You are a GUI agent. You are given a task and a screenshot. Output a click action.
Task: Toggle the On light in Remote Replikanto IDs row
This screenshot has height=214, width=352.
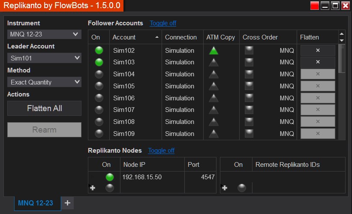(x=242, y=188)
